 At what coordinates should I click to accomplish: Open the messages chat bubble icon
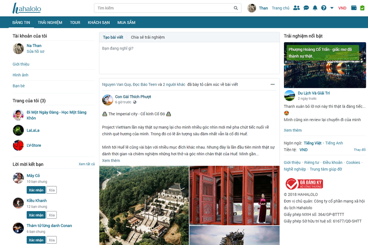pos(306,8)
